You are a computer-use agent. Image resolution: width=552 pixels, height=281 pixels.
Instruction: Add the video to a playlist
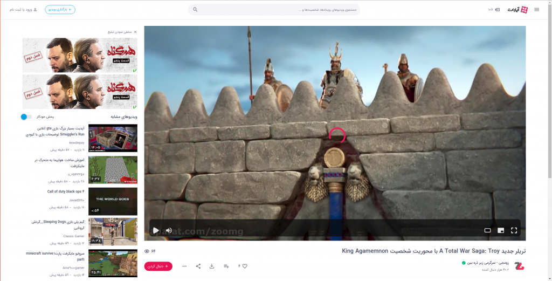click(x=226, y=266)
